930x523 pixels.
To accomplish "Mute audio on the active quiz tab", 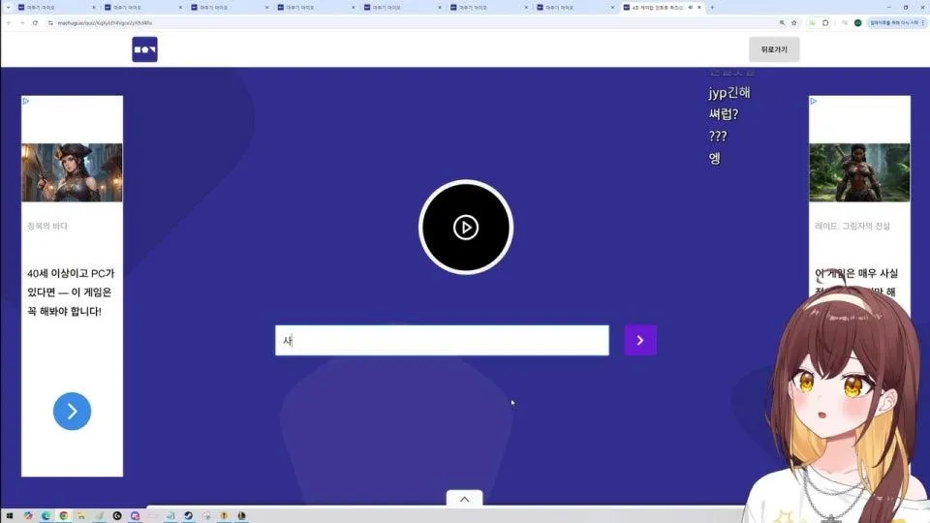I will point(691,7).
